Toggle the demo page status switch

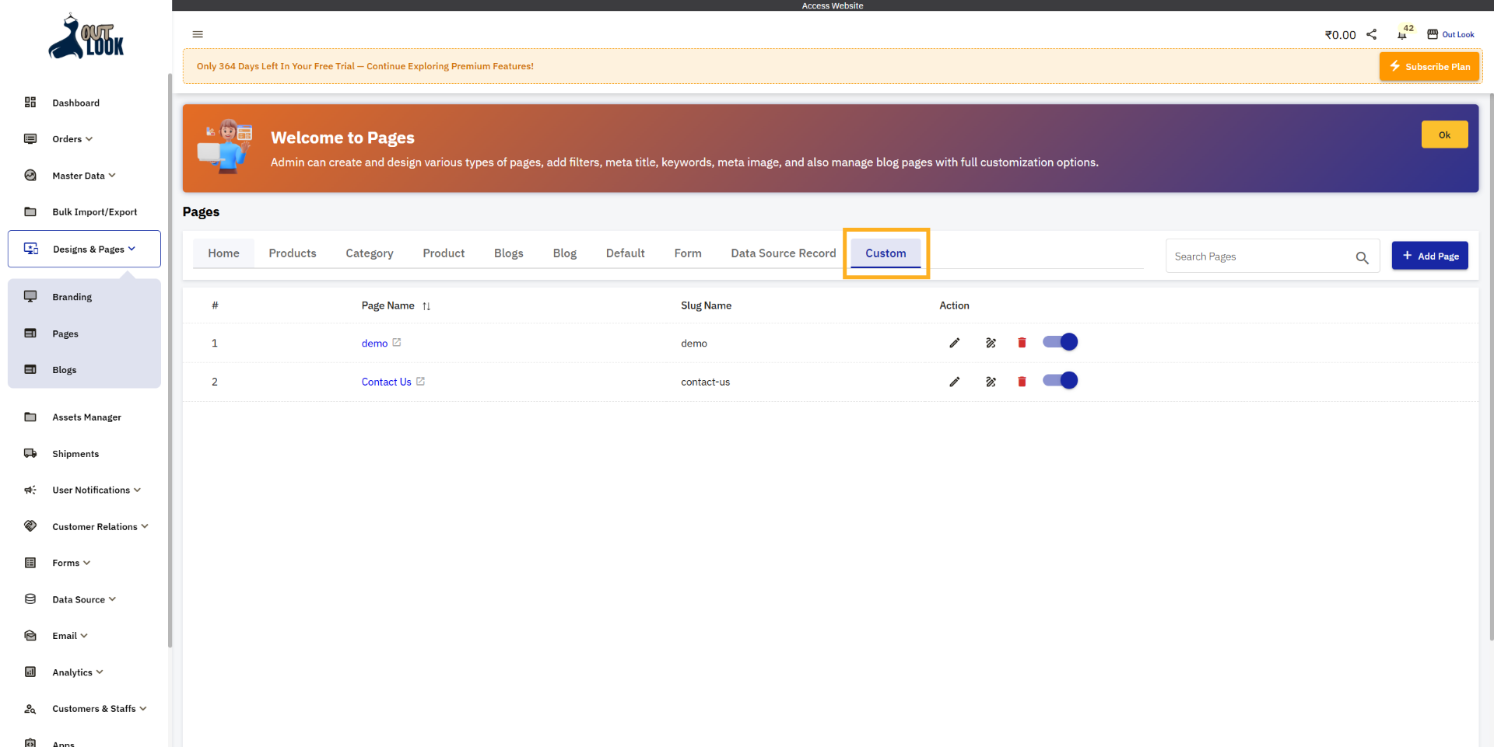pyautogui.click(x=1060, y=342)
